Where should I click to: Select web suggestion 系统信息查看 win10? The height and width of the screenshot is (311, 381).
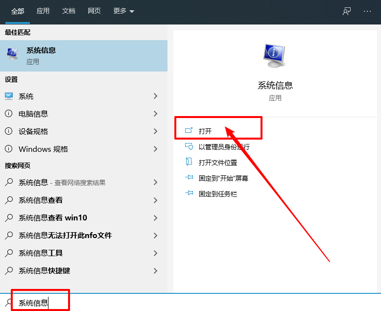point(53,218)
